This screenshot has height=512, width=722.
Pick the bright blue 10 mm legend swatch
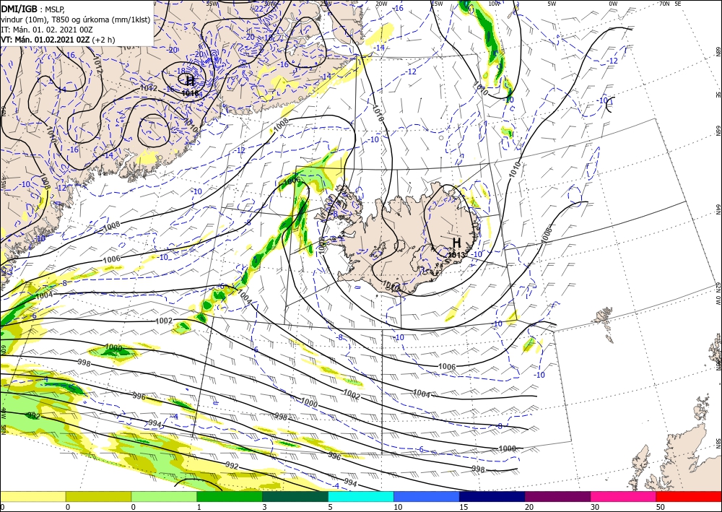pos(427,496)
